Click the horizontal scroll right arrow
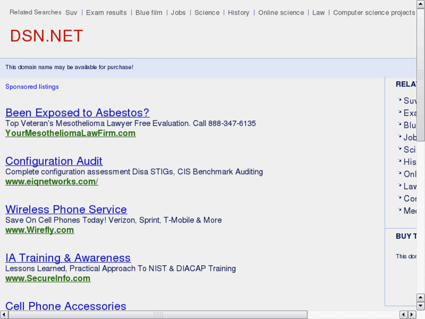The height and width of the screenshot is (319, 425). click(x=412, y=314)
